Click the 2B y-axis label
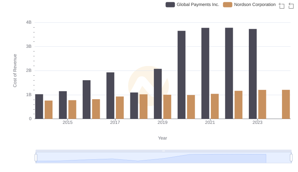The image size is (298, 172). [x=29, y=71]
